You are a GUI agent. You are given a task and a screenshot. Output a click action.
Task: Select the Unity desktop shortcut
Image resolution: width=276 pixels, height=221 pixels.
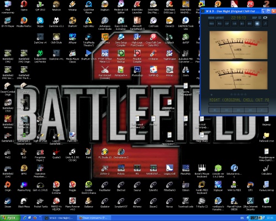coord(72,155)
